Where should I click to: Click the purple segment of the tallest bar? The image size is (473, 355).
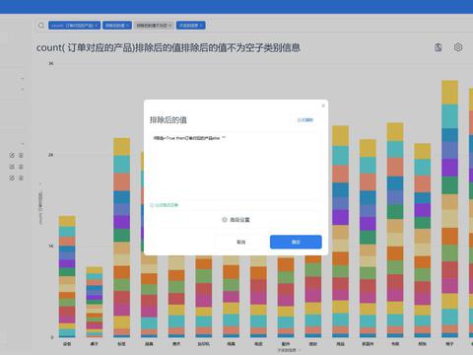point(449,168)
